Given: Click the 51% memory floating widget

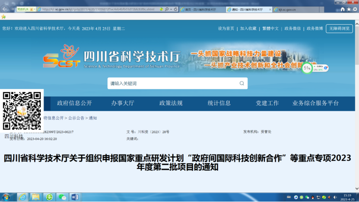Looking at the screenshot, I should (x=307, y=68).
